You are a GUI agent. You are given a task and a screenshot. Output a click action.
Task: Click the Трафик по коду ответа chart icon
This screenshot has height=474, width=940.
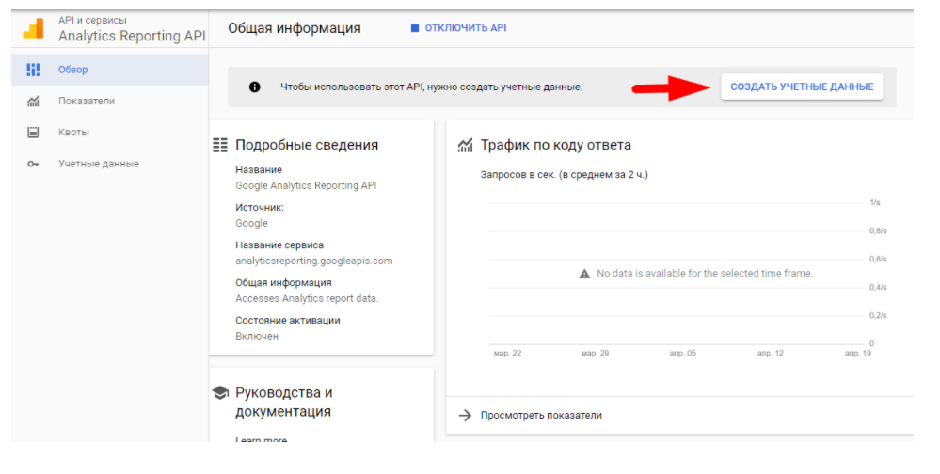coord(465,145)
